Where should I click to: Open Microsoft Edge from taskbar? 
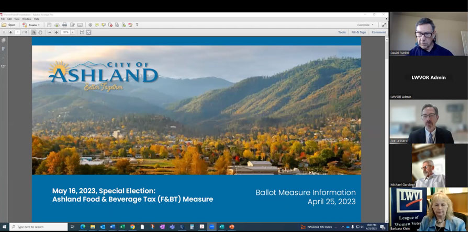(x=83, y=227)
